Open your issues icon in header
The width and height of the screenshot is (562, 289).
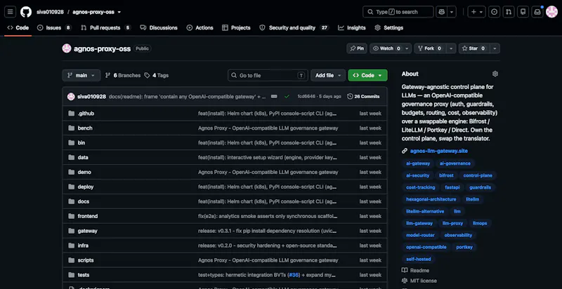click(x=495, y=12)
